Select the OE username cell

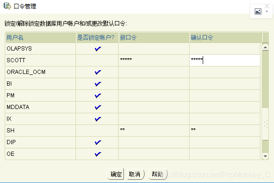coord(40,154)
